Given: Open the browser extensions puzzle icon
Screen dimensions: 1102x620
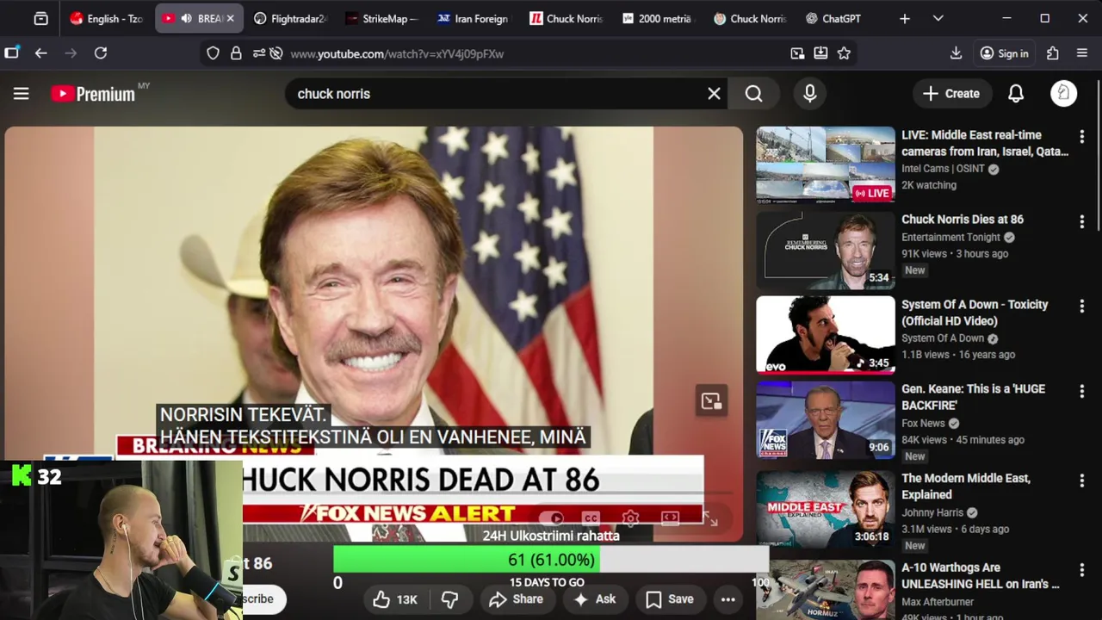Looking at the screenshot, I should click(x=1053, y=53).
